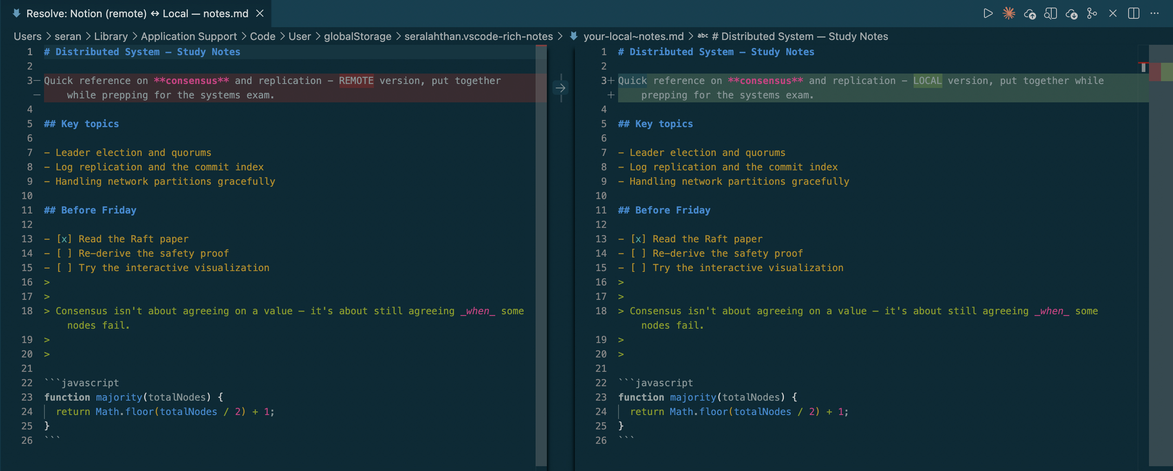Image resolution: width=1173 pixels, height=471 pixels.
Task: Split the editor with the layout icon
Action: coord(1133,14)
